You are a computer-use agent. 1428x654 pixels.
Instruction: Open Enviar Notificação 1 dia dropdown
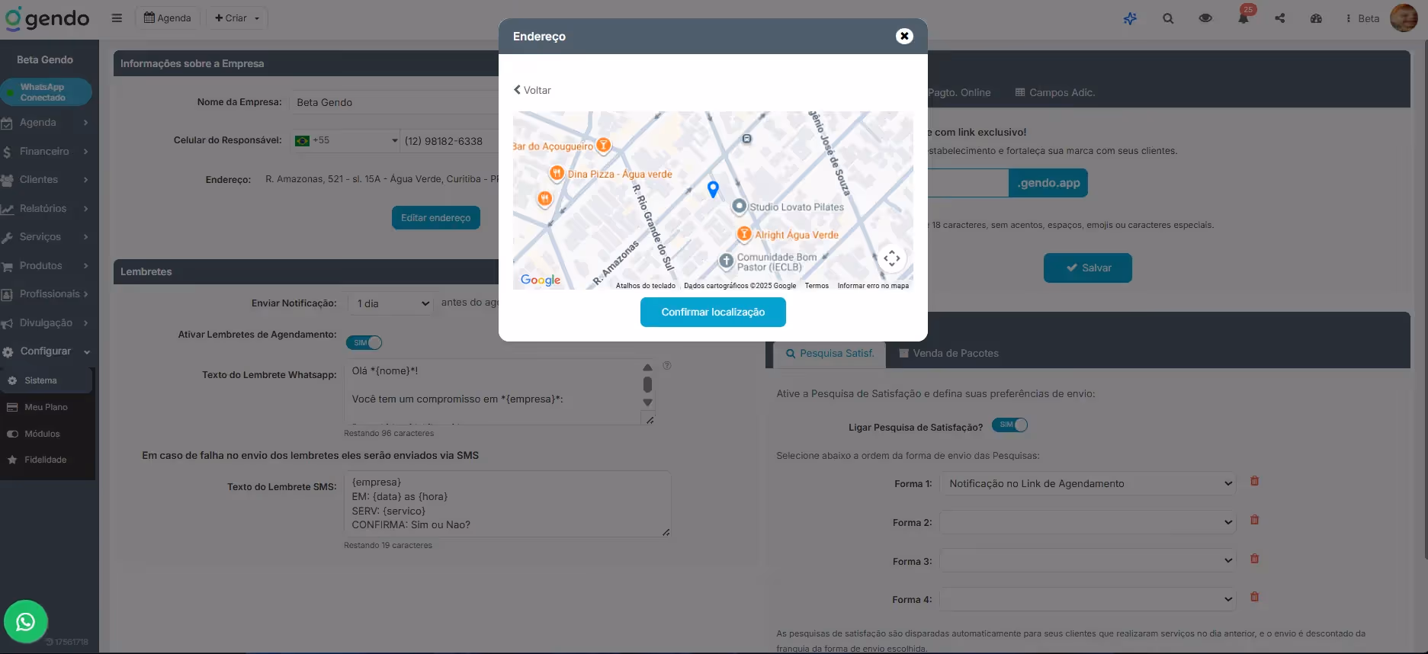(390, 303)
